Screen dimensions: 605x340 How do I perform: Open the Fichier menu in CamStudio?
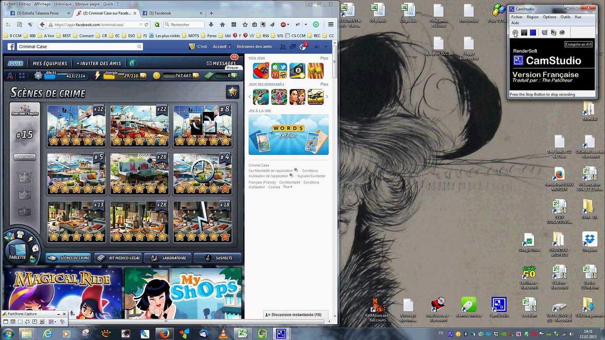[x=517, y=17]
